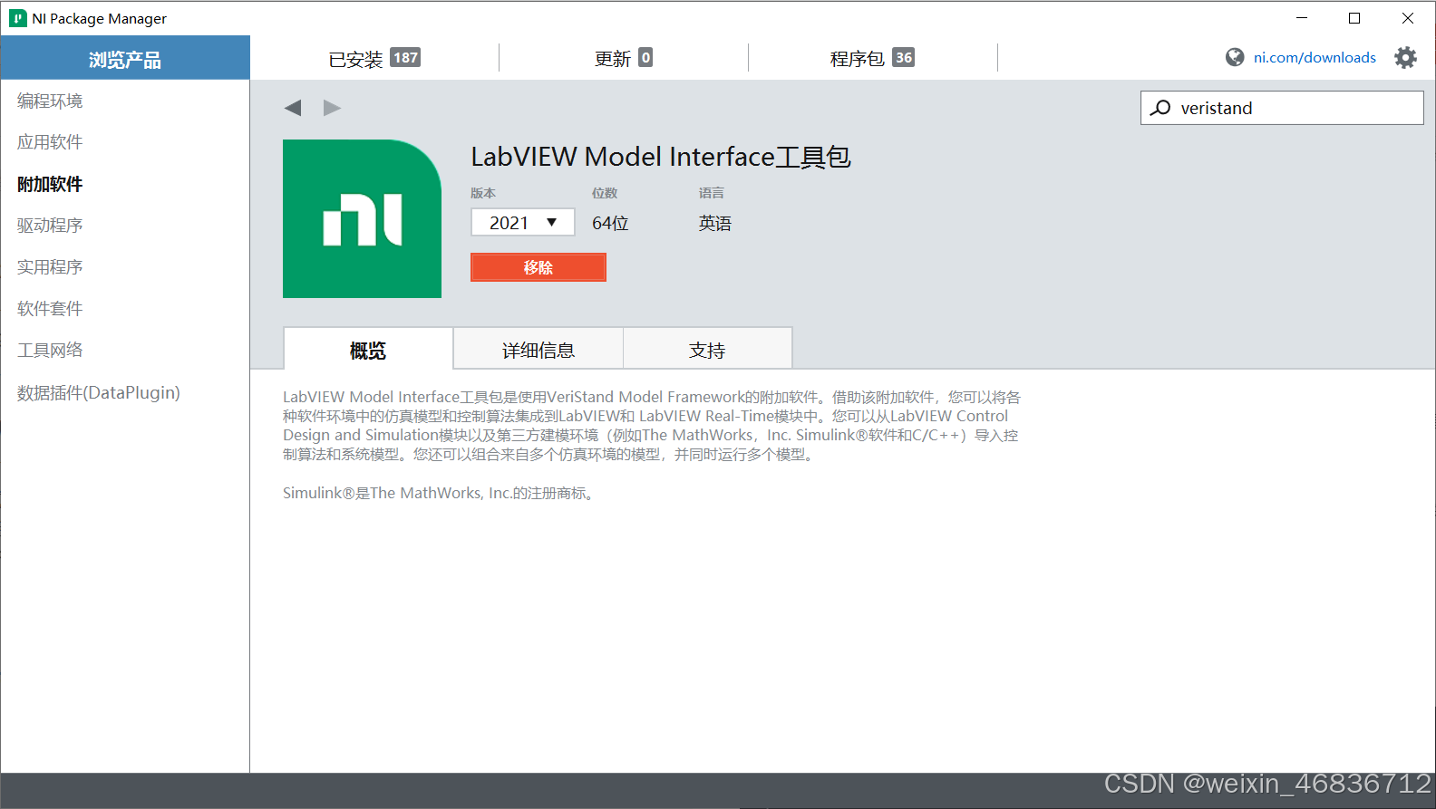The width and height of the screenshot is (1436, 809).
Task: Maximize the NI Package Manager window
Action: tap(1354, 18)
